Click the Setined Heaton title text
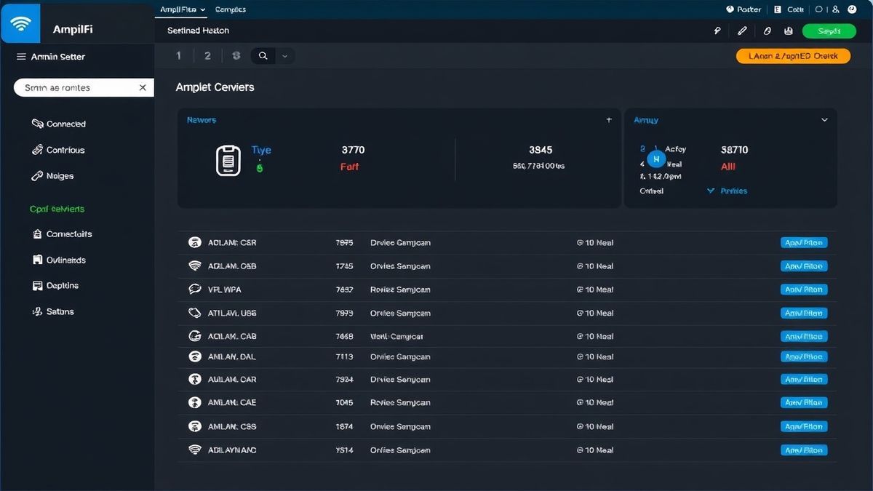873x491 pixels. pyautogui.click(x=198, y=31)
